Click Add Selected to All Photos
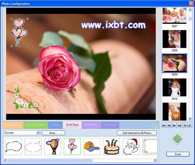Screen dimensions: 195x165 [x=137, y=133]
